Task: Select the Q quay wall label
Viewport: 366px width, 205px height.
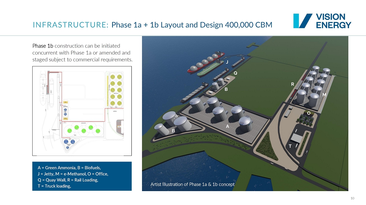Action: click(235, 73)
